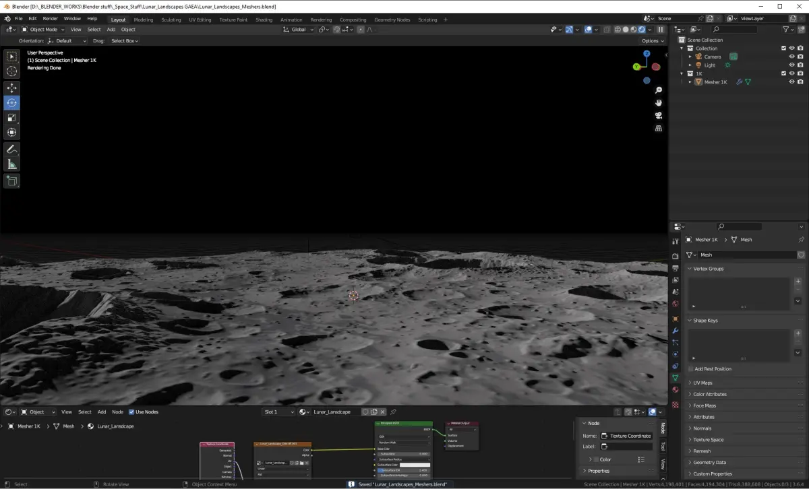
Task: Open Global transform orientation dropdown
Action: pos(298,30)
